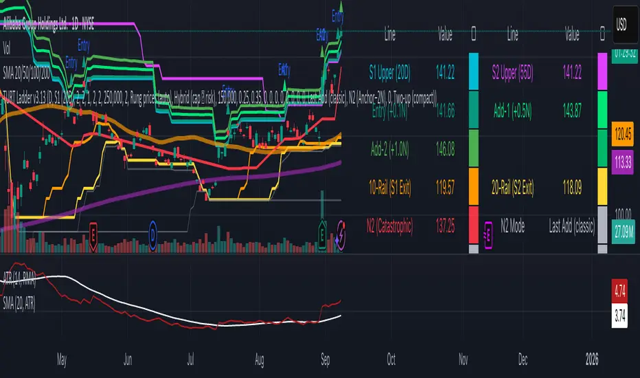Click Sep on the date axis
This screenshot has width=640, height=378.
click(325, 359)
